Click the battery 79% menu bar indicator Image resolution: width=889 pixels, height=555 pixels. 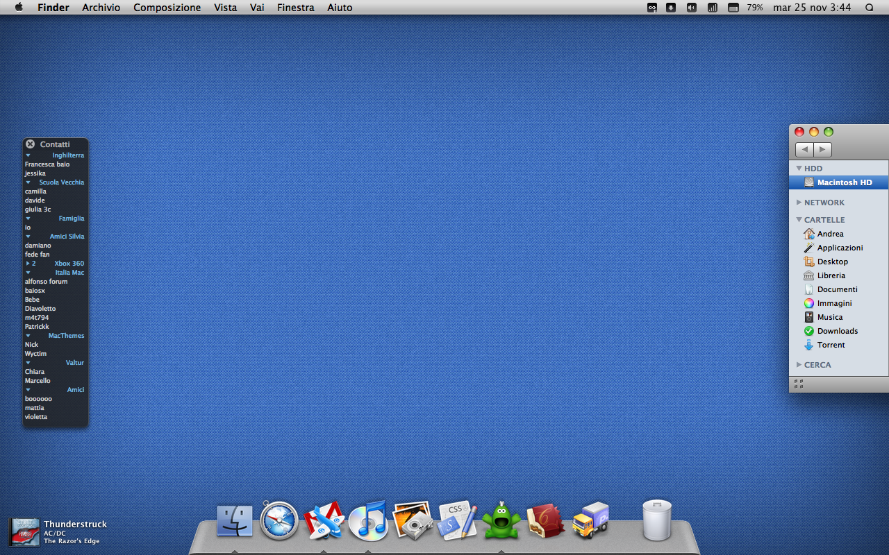(747, 8)
